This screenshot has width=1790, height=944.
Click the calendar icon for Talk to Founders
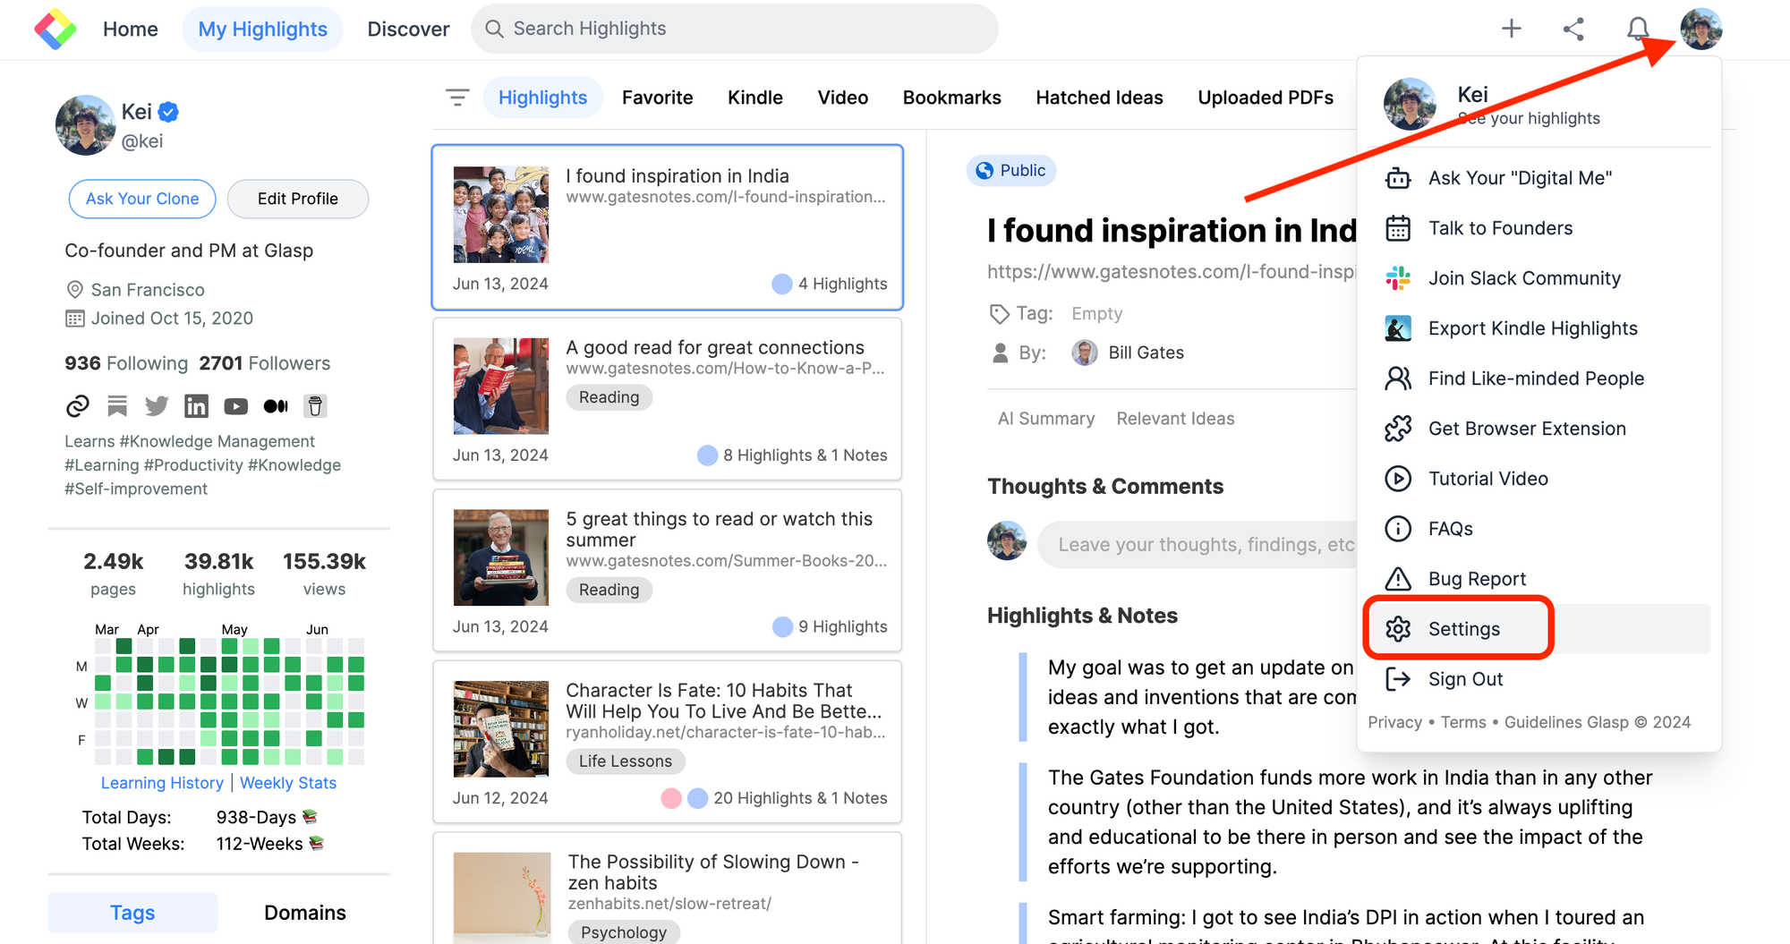click(x=1398, y=228)
